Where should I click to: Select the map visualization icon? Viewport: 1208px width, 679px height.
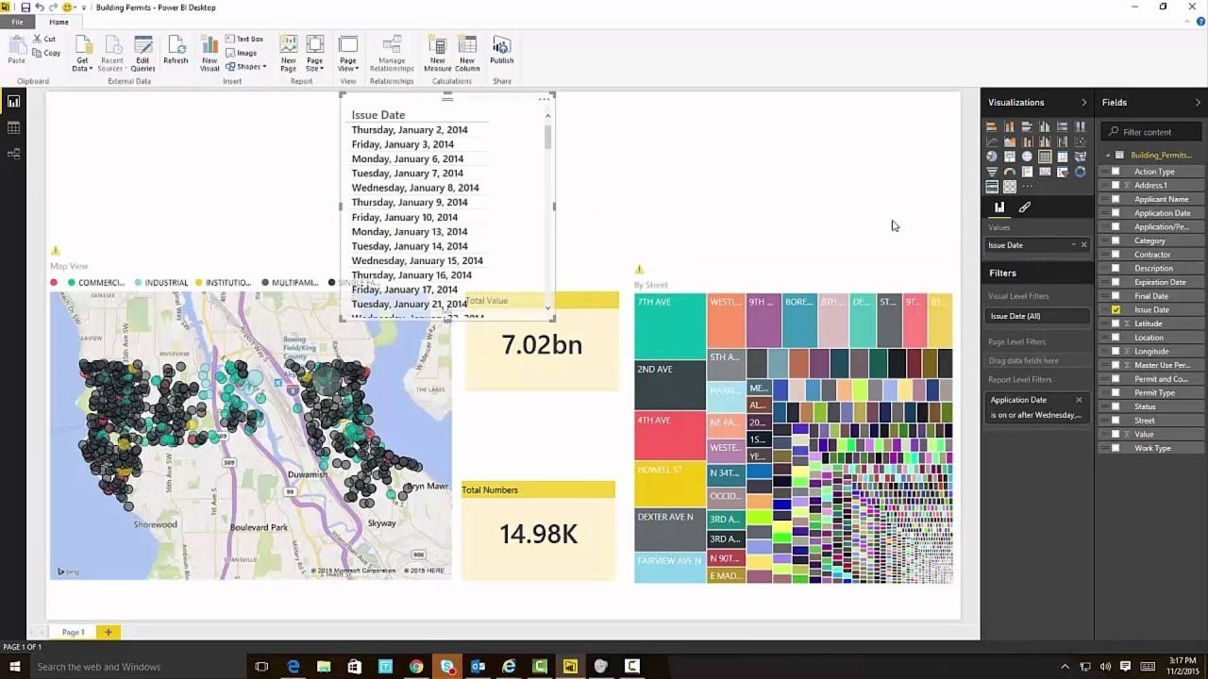[x=1027, y=157]
